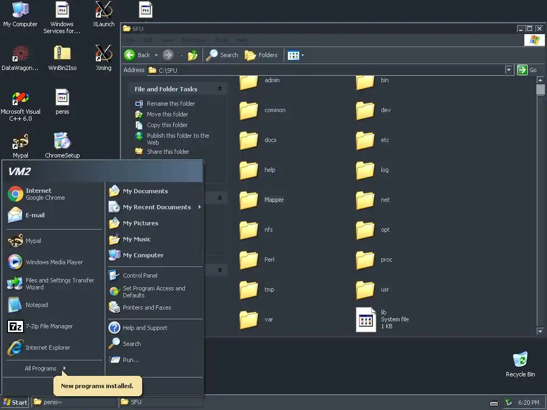Expand My Recent Documents submenu
This screenshot has height=410, width=547.
point(155,207)
